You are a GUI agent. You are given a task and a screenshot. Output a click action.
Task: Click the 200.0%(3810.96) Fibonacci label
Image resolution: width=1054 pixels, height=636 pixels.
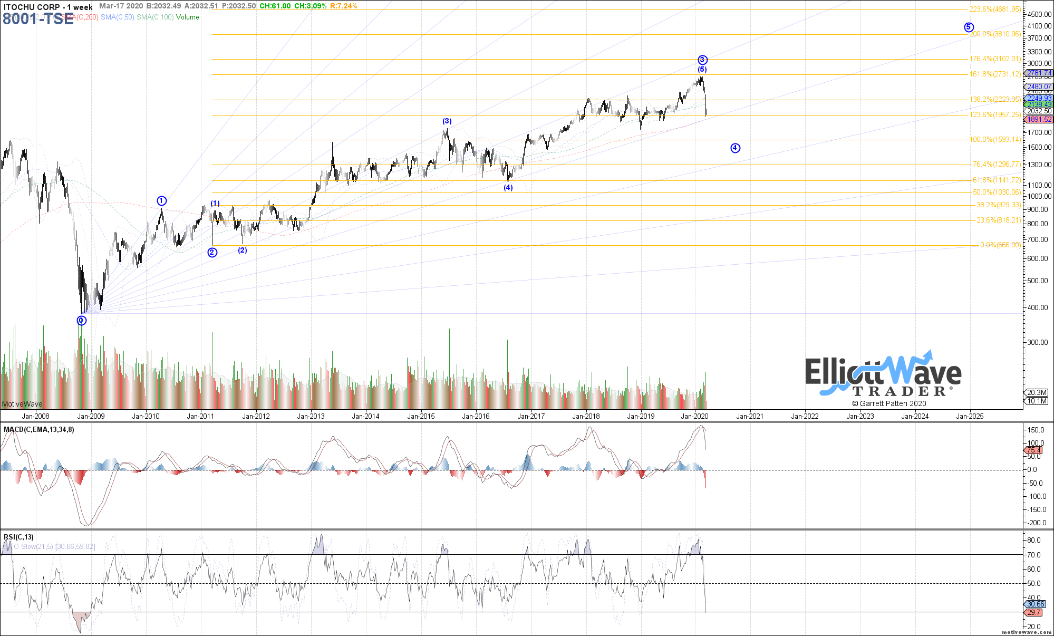click(x=995, y=34)
